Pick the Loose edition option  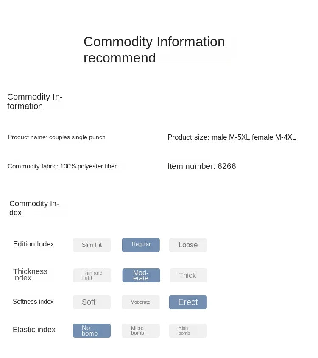tap(188, 245)
